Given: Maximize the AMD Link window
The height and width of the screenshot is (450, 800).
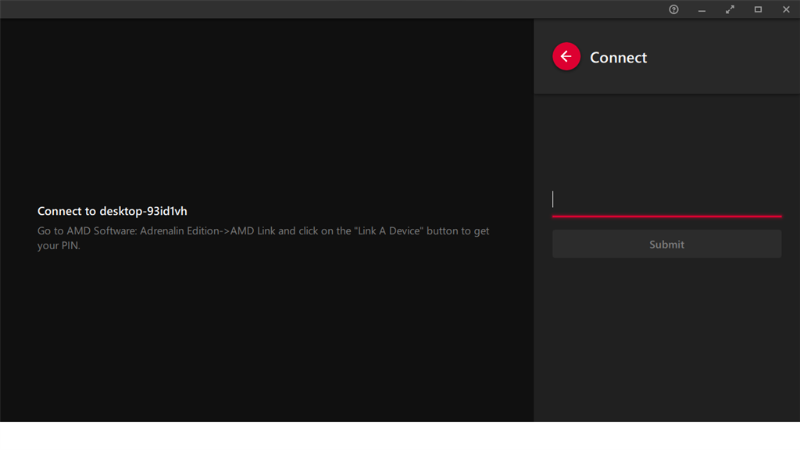Looking at the screenshot, I should (758, 9).
